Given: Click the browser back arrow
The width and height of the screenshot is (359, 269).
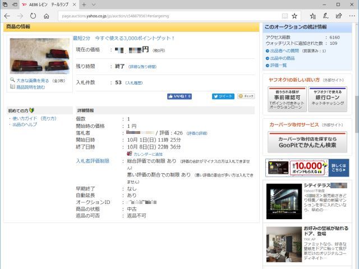Looking at the screenshot, I should [7, 16].
